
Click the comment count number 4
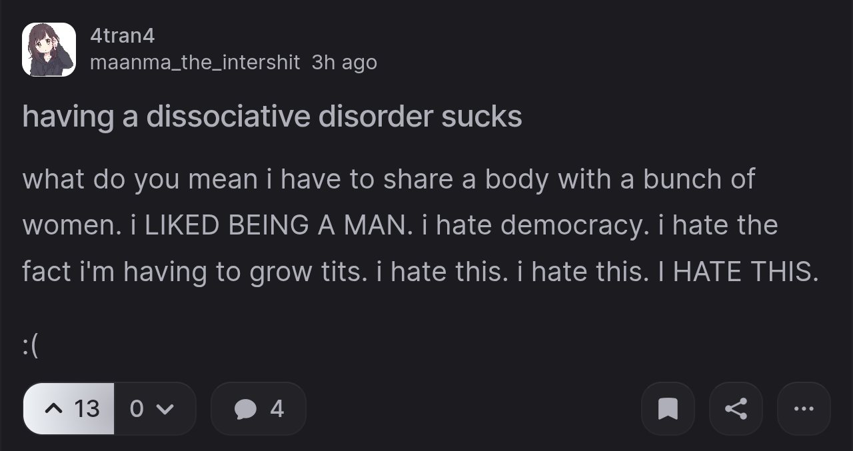coord(277,408)
